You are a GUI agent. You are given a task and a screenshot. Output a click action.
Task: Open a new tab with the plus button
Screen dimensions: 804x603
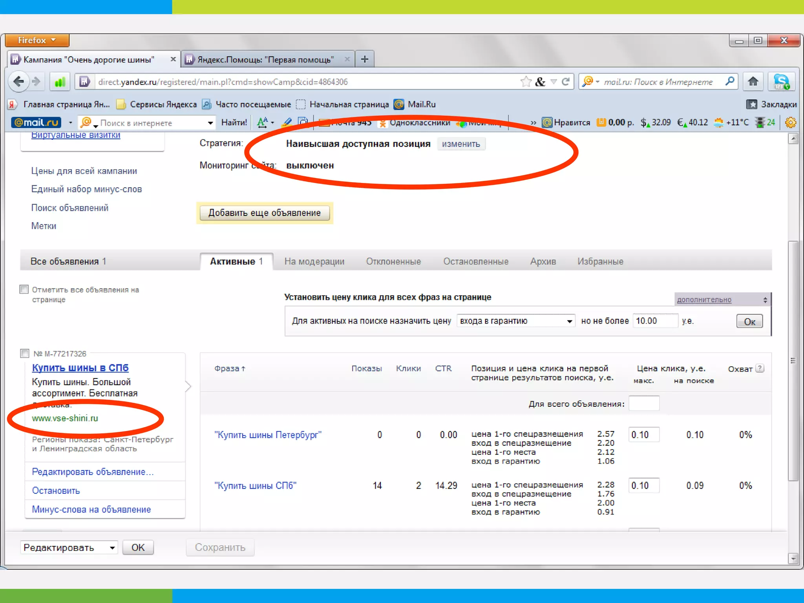tap(365, 59)
